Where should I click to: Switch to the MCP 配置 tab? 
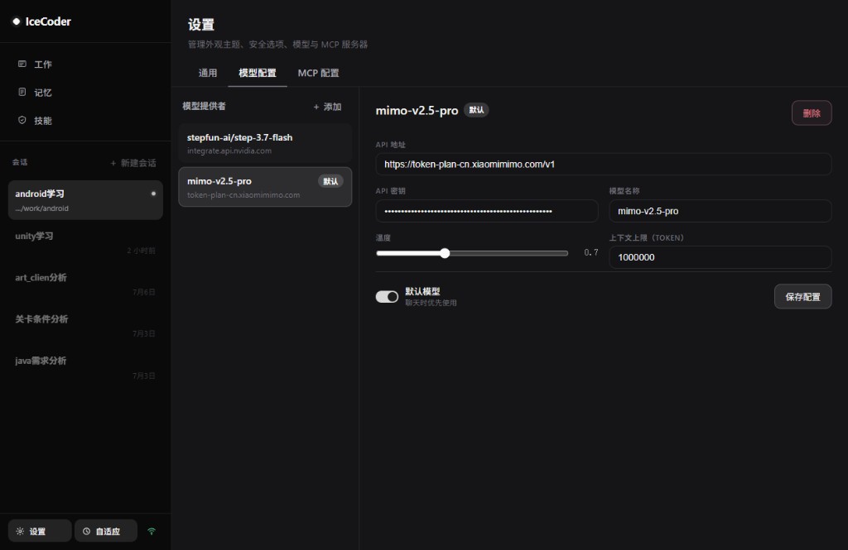click(319, 73)
